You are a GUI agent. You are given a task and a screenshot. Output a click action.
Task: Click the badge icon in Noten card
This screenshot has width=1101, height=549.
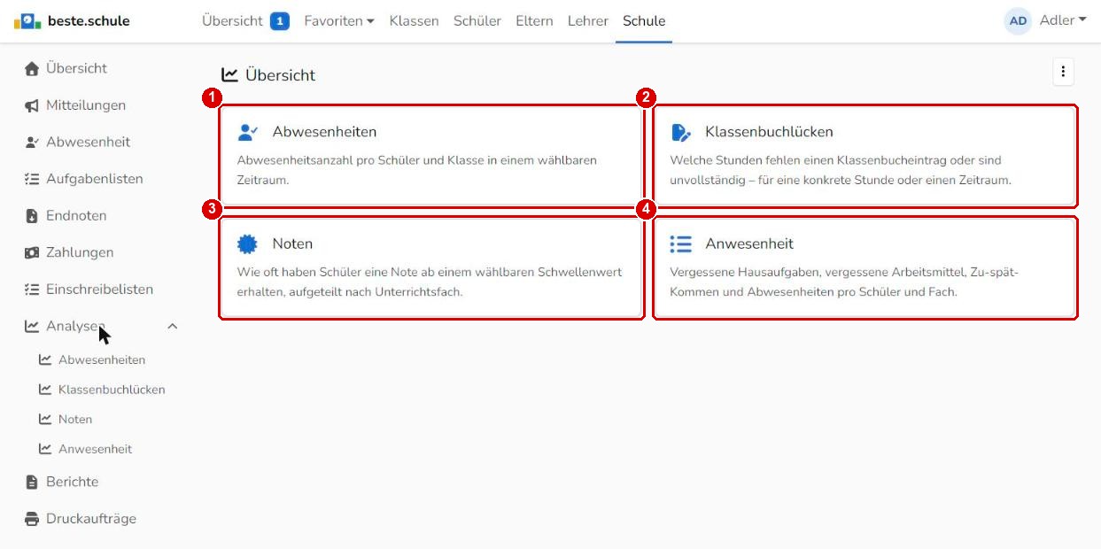pyautogui.click(x=247, y=244)
